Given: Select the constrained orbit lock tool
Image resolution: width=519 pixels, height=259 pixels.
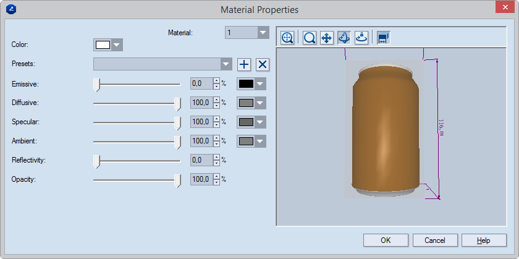Looking at the screenshot, I should tap(361, 38).
